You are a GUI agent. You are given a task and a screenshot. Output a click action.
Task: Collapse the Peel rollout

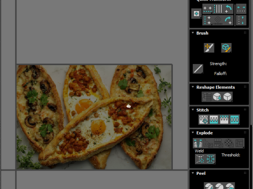[193, 173]
